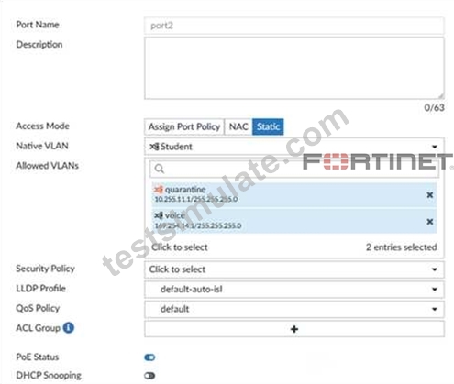Remove the voice VLAN entry
This screenshot has height=384, width=454.
tap(429, 222)
